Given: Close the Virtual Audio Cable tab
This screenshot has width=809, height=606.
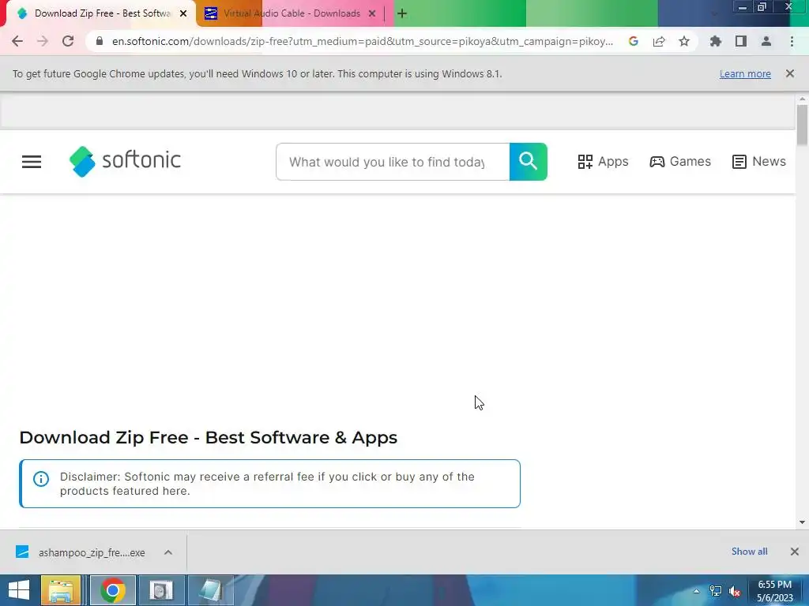Looking at the screenshot, I should coord(372,13).
